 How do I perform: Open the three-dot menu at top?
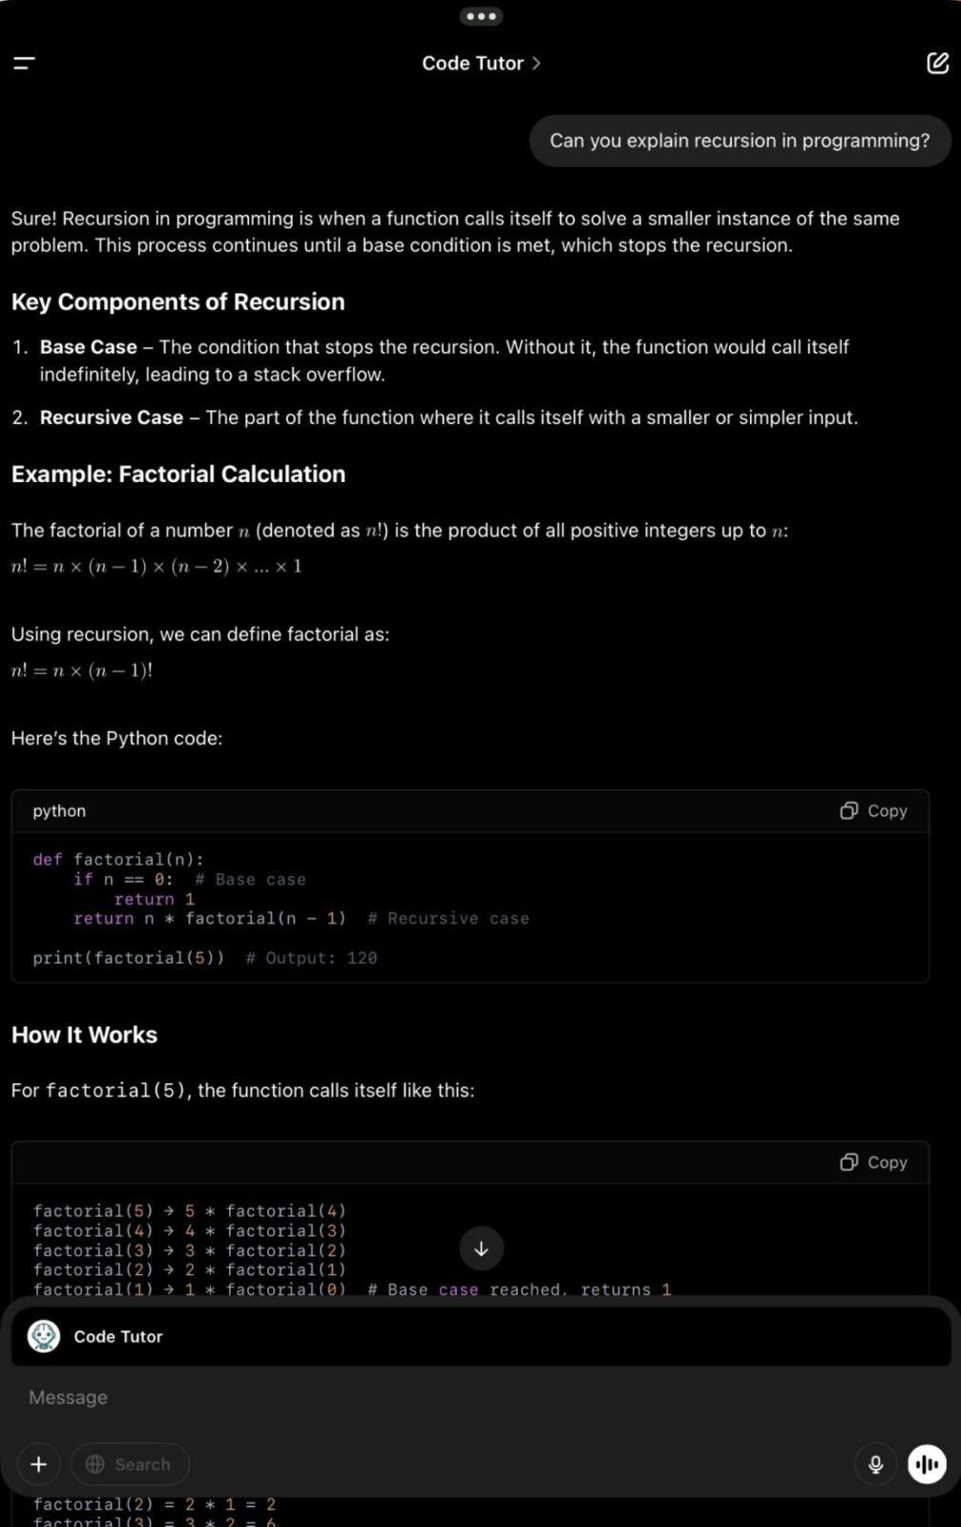pos(480,16)
